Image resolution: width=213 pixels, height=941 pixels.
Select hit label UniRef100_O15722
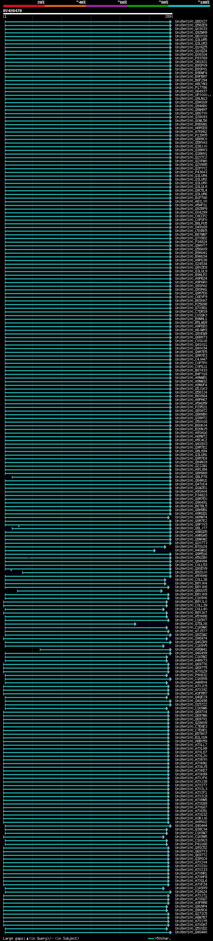click(x=191, y=705)
